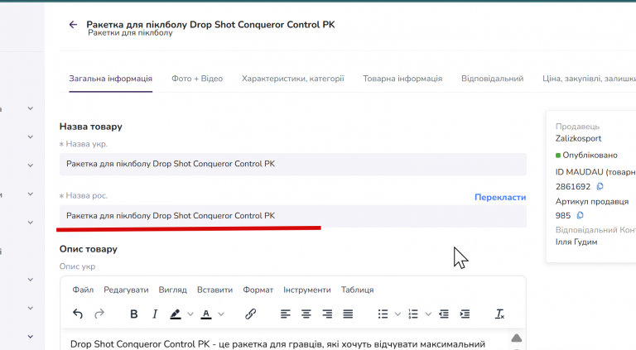
Task: Click into the description text area
Action: (x=284, y=340)
